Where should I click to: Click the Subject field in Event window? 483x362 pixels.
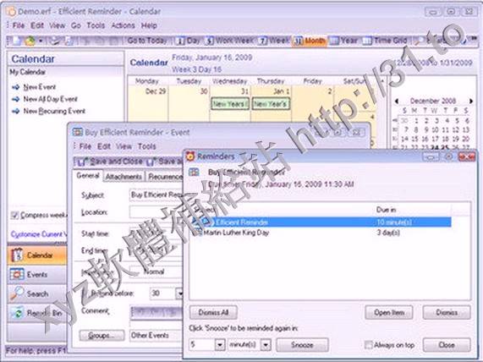click(x=156, y=195)
